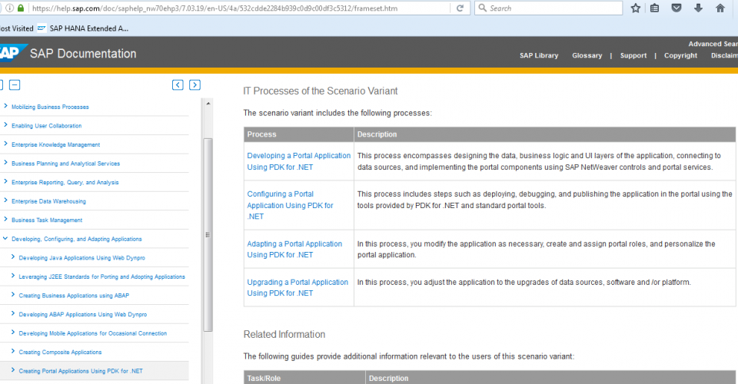Open Leveraging J2EE Standards tree item
The width and height of the screenshot is (738, 384).
101,276
